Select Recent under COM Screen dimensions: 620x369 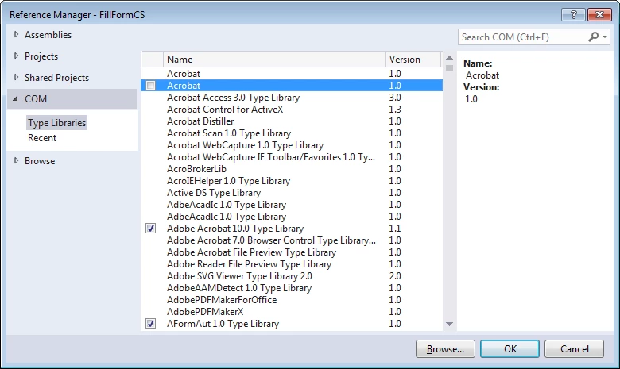point(42,138)
